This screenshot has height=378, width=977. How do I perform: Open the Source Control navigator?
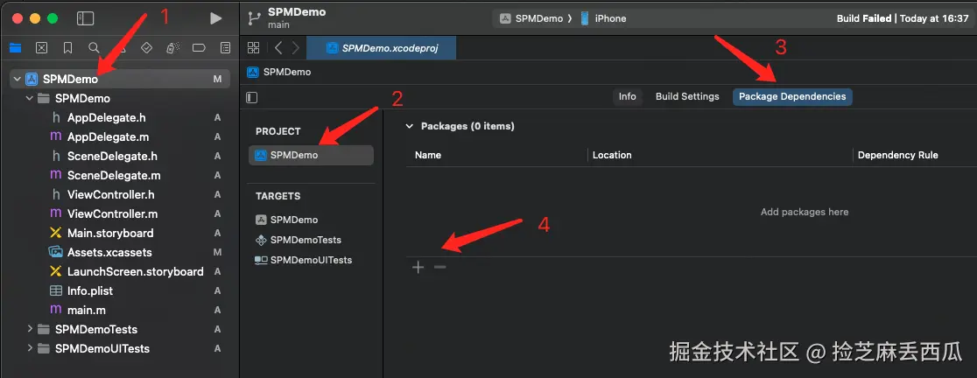tap(42, 48)
